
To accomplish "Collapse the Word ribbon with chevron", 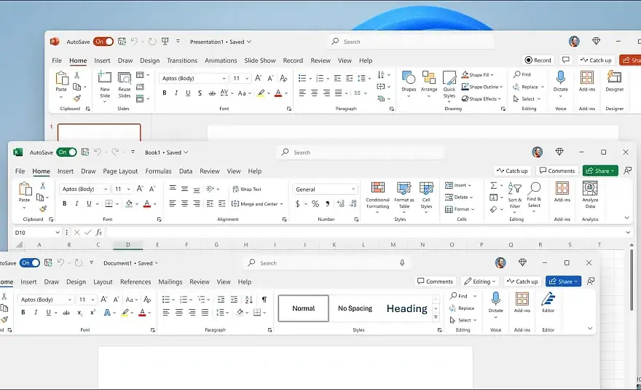I will (590, 328).
